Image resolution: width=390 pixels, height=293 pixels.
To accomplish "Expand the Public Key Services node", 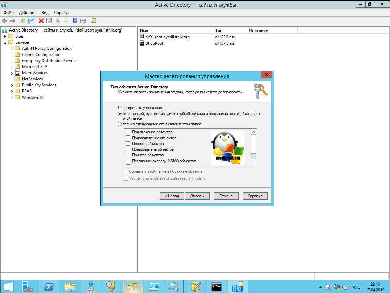I will point(12,85).
